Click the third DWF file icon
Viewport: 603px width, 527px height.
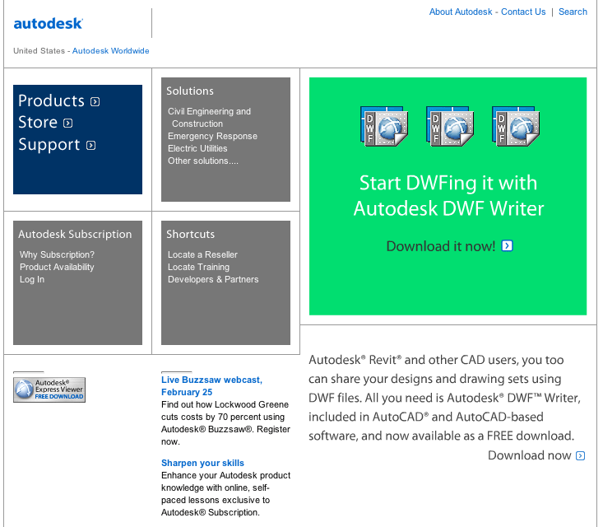515,126
